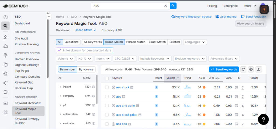The image size is (276, 129).
Task: Open SERP snapshot icon next to 'aeo stock price'
Action: click(x=140, y=115)
